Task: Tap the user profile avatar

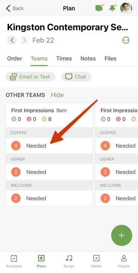Action: pos(126,8)
